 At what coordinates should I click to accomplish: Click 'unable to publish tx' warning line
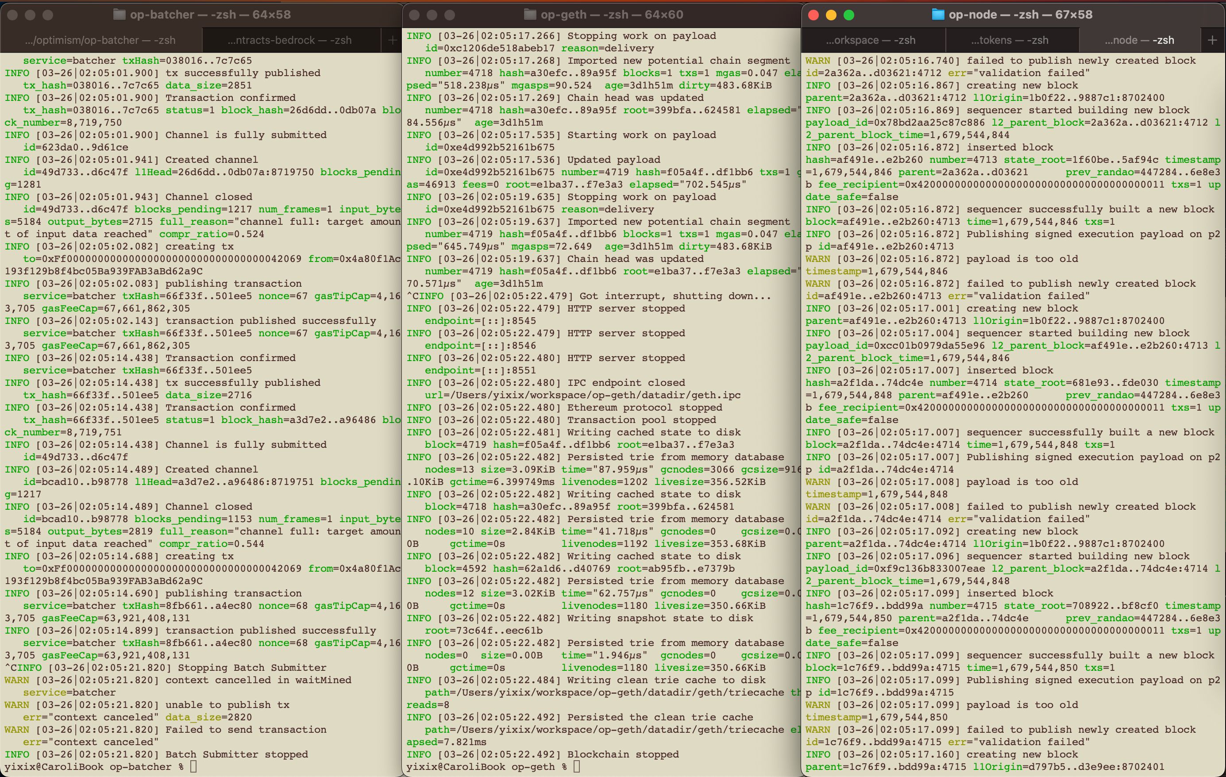[147, 705]
